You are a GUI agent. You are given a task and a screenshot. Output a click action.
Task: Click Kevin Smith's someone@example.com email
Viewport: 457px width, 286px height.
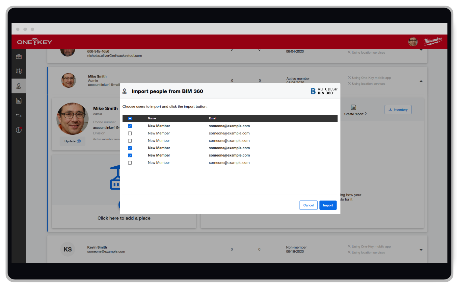click(106, 251)
